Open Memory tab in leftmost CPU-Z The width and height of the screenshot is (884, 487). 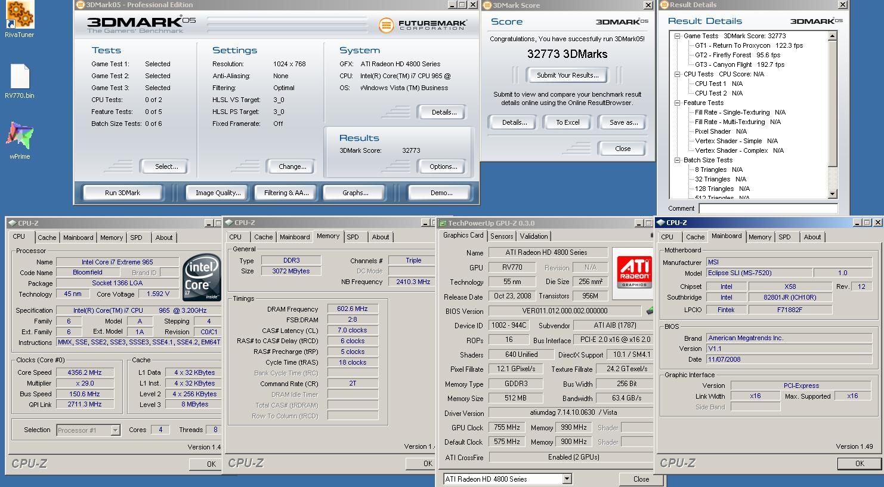click(x=112, y=238)
